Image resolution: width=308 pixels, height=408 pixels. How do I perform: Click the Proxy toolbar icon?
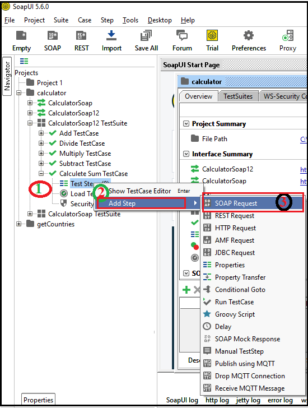click(x=288, y=35)
